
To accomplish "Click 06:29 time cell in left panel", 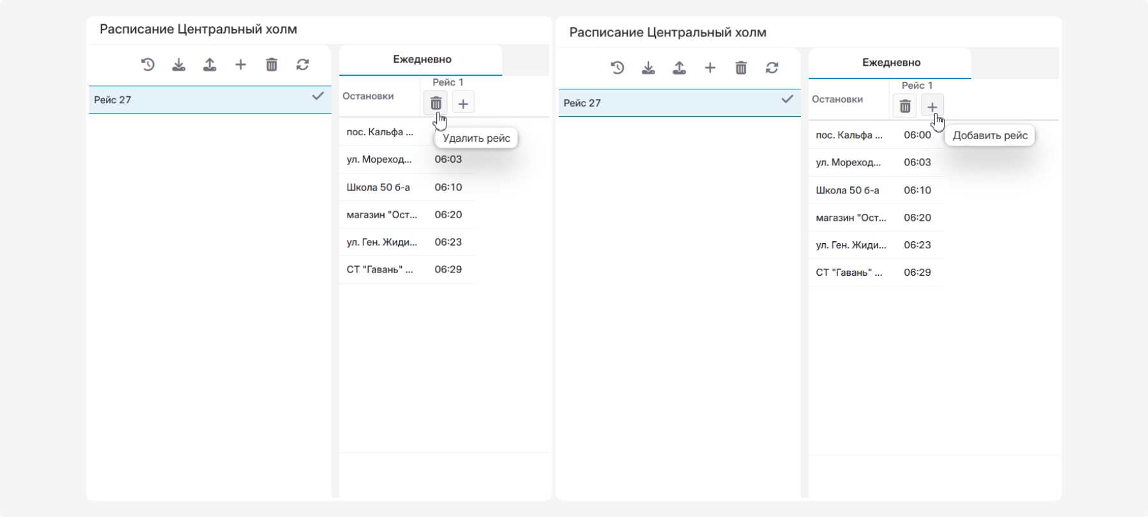I will [x=448, y=270].
